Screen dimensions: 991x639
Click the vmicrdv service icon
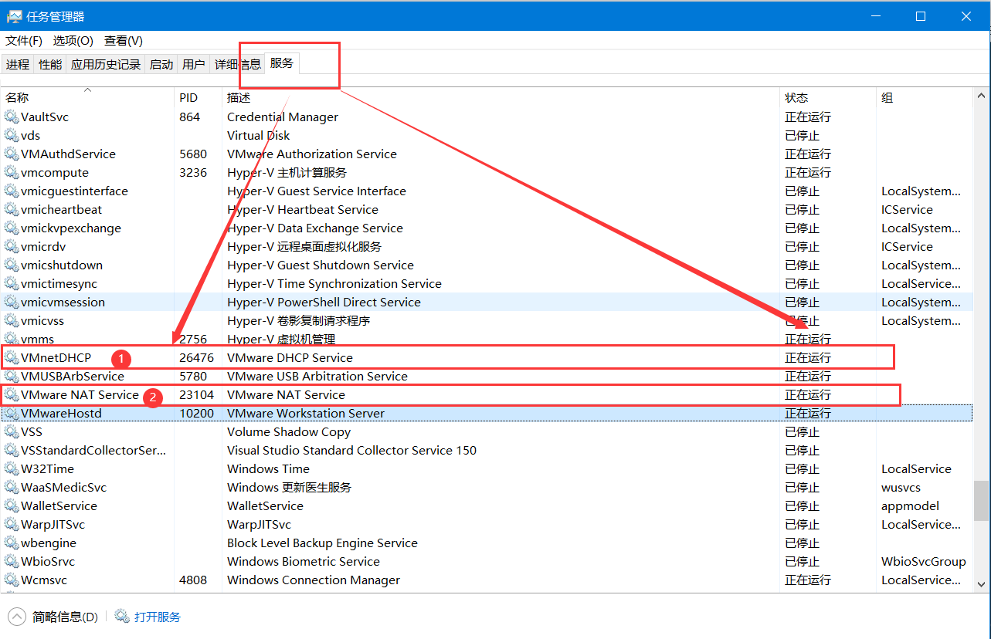[11, 247]
